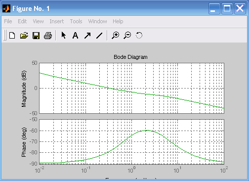
Task: Print the figure using the printer icon
Action: pyautogui.click(x=48, y=36)
